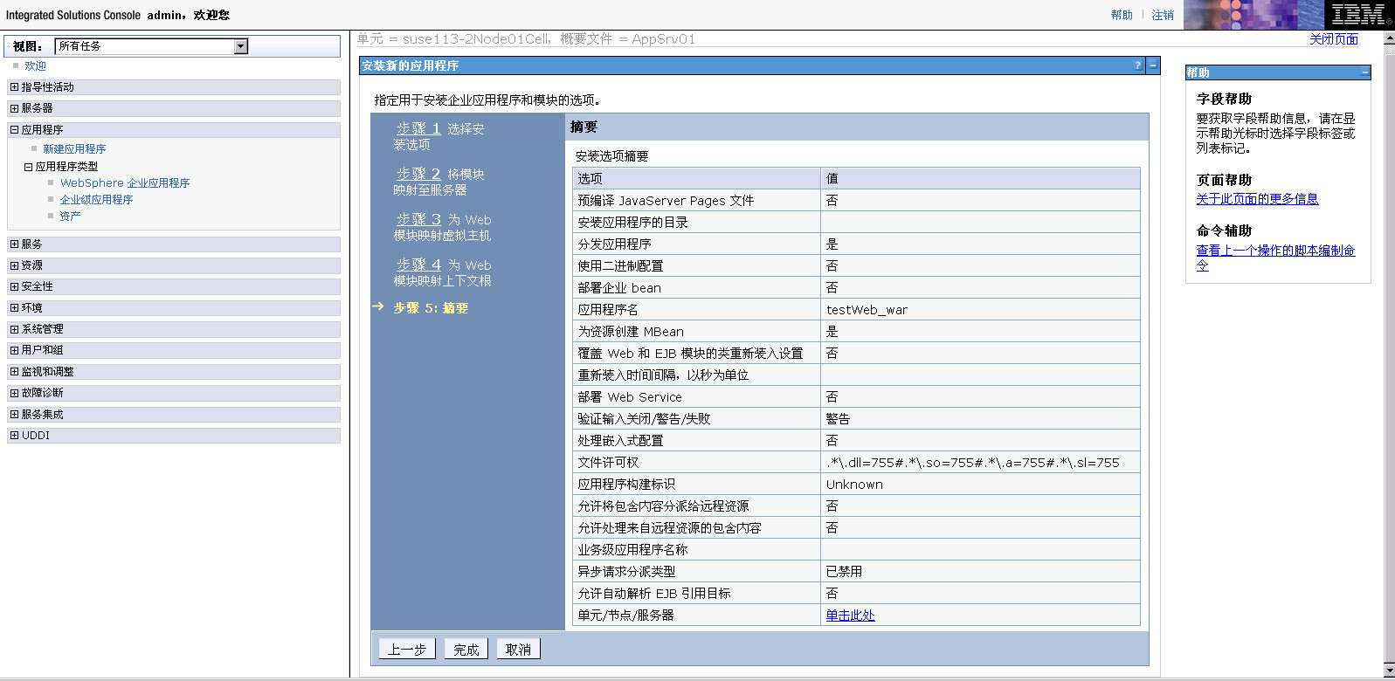Go to 步骤 1 选择安装选项
1395x681 pixels.
coord(418,128)
